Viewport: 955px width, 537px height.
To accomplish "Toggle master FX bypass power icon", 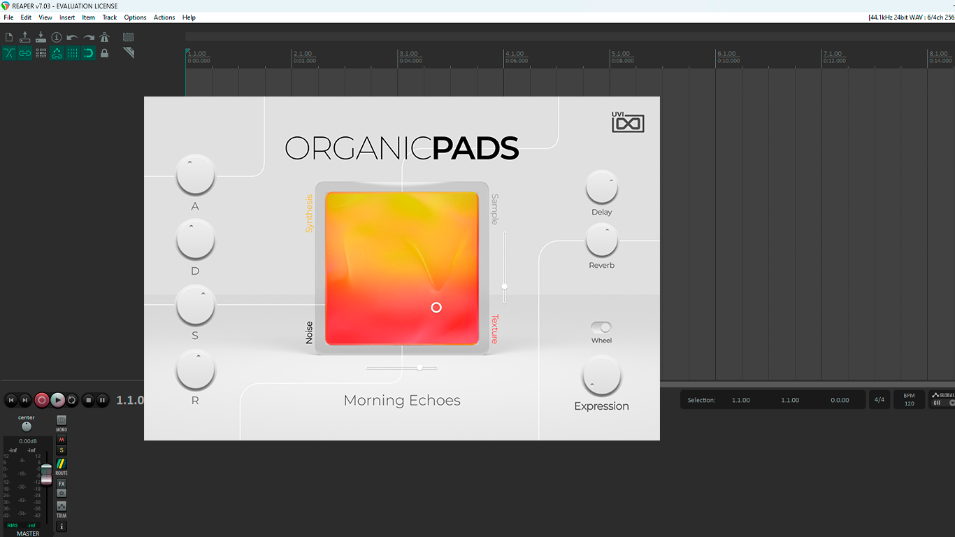I will (62, 493).
